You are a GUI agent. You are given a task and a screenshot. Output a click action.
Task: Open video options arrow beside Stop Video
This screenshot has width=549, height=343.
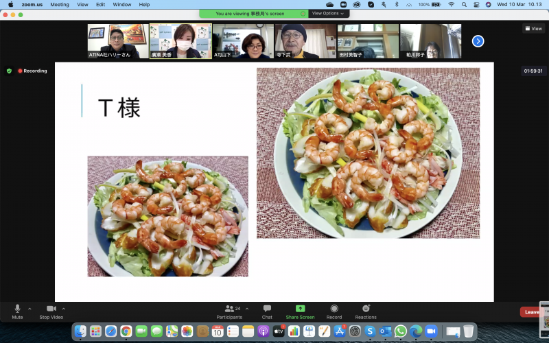(64, 309)
